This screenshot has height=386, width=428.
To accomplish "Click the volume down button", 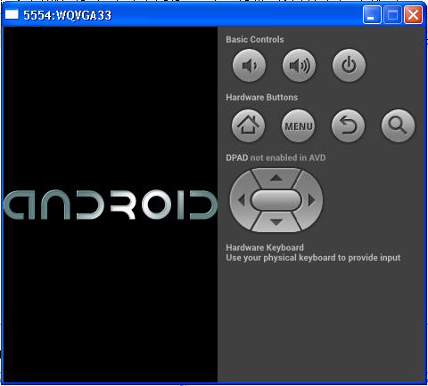I will (x=249, y=66).
